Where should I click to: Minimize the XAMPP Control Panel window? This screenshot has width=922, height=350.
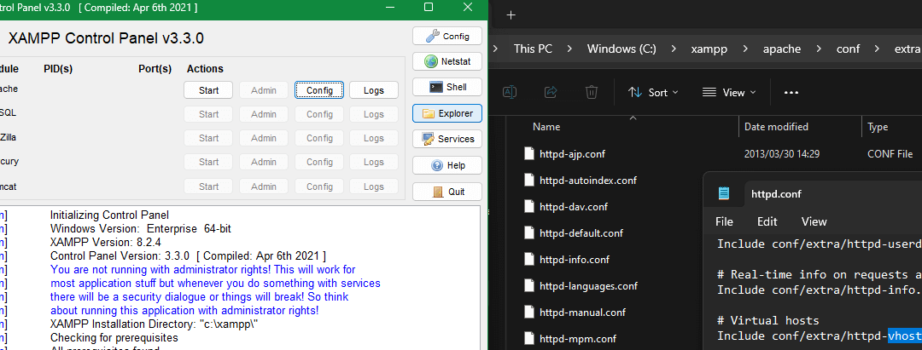tap(390, 7)
